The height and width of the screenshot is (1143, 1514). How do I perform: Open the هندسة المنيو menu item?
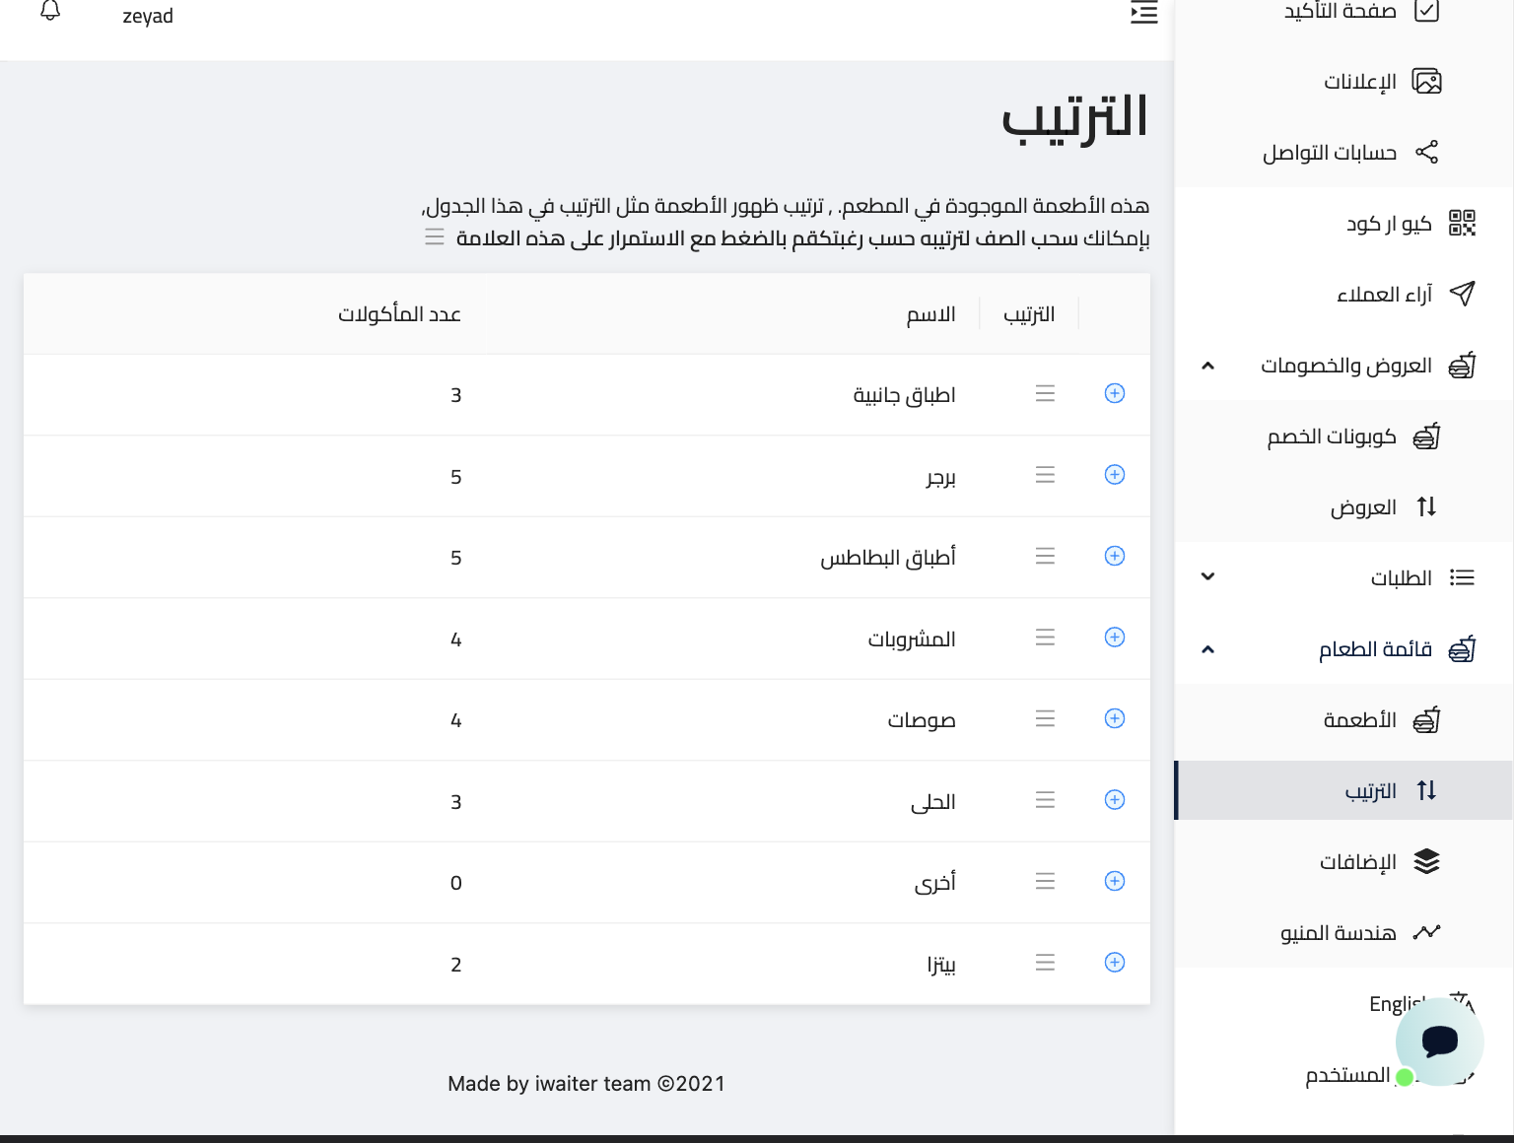click(1339, 933)
